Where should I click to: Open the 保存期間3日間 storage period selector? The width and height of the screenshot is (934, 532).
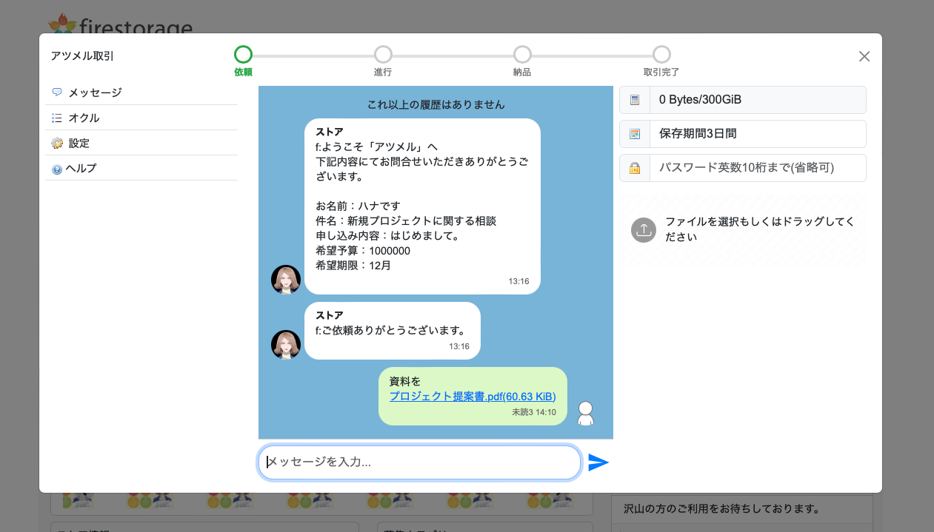click(x=758, y=134)
